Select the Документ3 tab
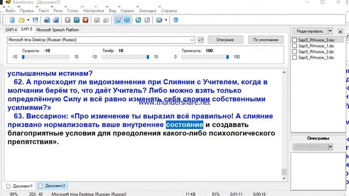The height and width of the screenshot is (196, 349). (x=52, y=186)
